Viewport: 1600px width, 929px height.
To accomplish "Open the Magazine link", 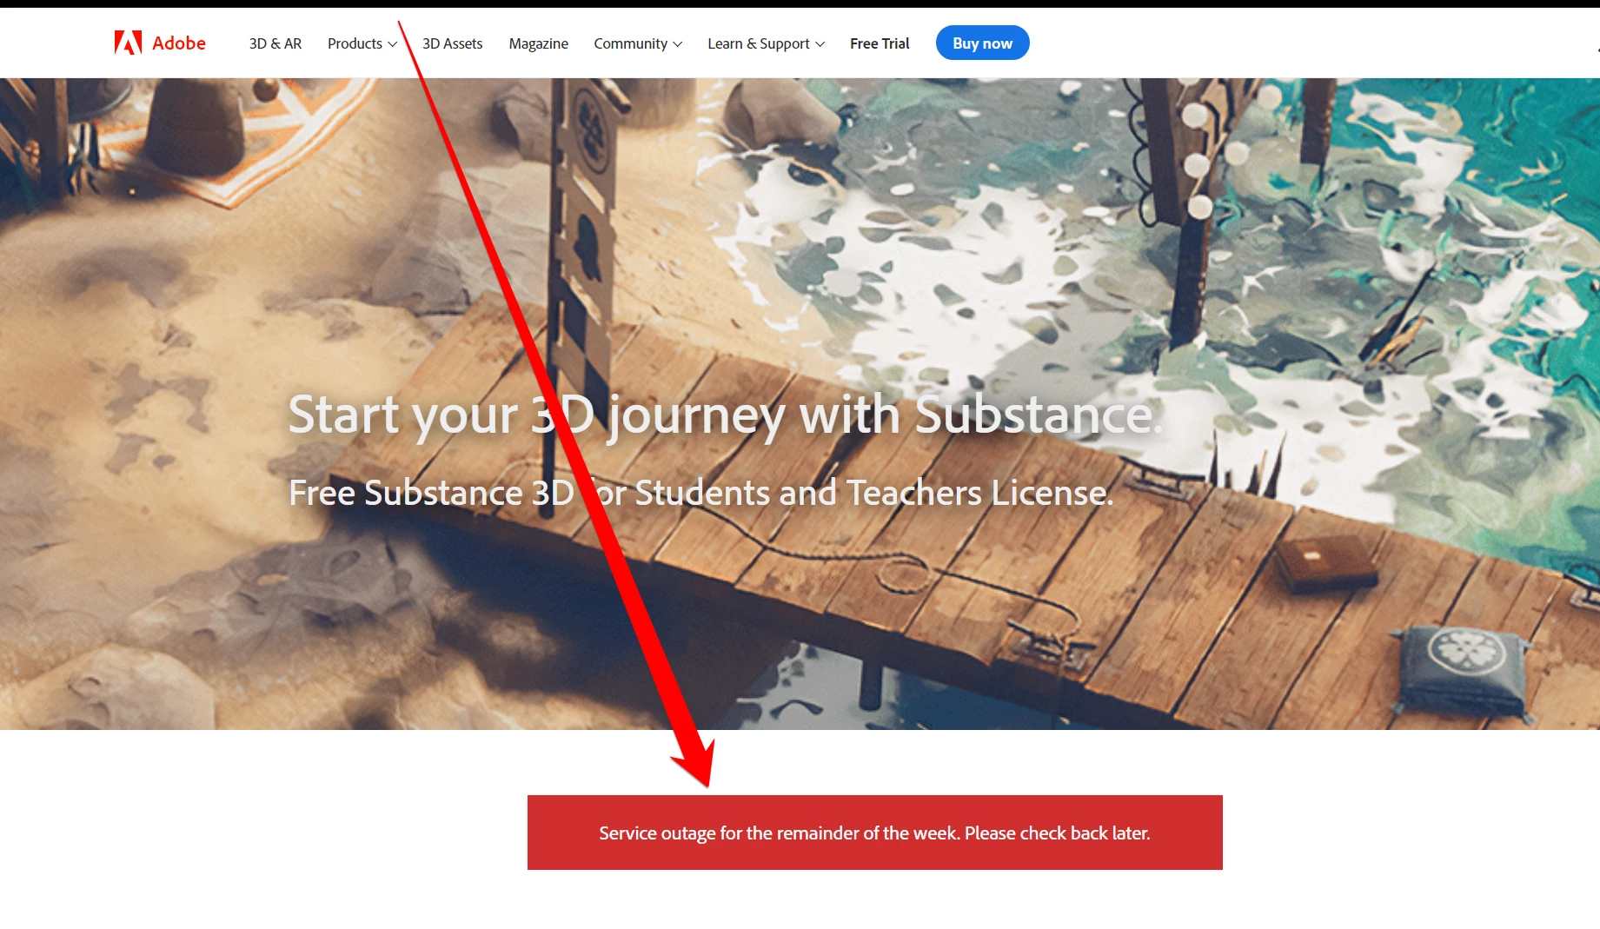I will (538, 43).
